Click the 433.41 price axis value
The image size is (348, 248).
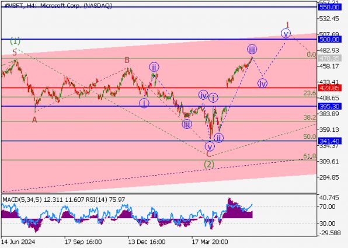tap(329, 82)
